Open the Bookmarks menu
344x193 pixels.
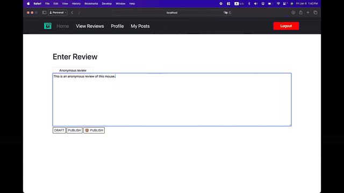[x=91, y=4]
